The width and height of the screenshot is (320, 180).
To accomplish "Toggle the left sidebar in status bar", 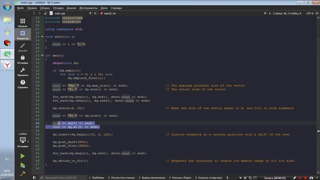I will [x=34, y=178].
